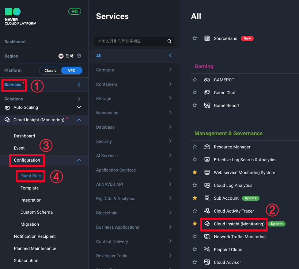The width and height of the screenshot is (299, 269).
Task: Unfavorite Sub Account star
Action: point(195,198)
